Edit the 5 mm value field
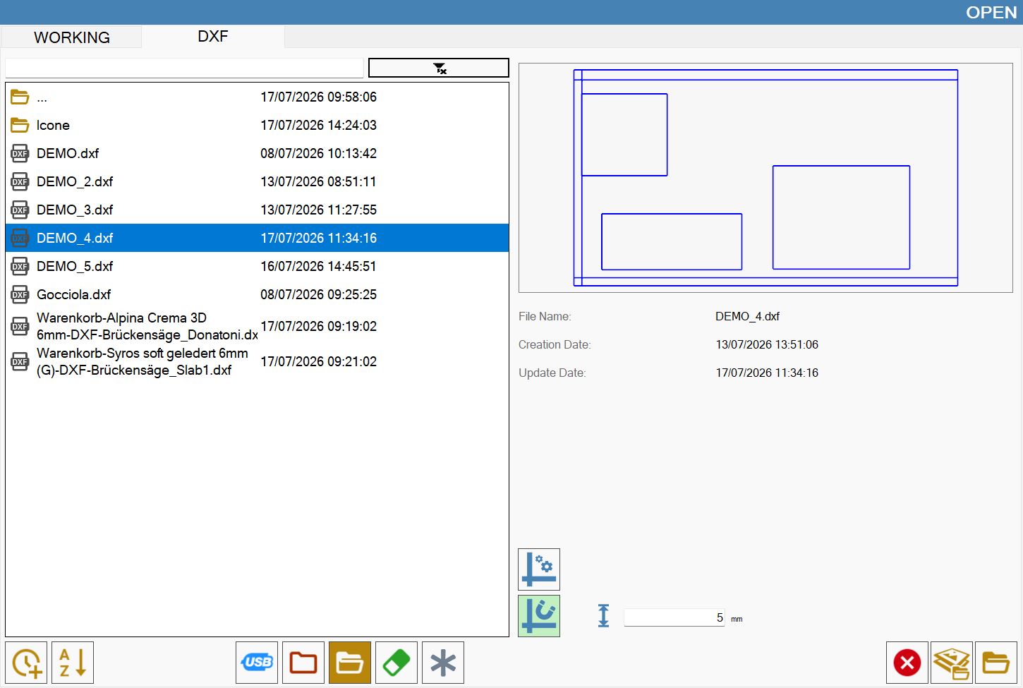 674,617
